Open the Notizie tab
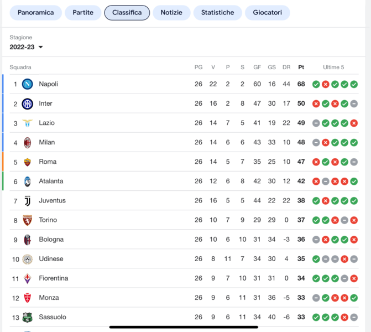371x332 pixels. (x=171, y=12)
